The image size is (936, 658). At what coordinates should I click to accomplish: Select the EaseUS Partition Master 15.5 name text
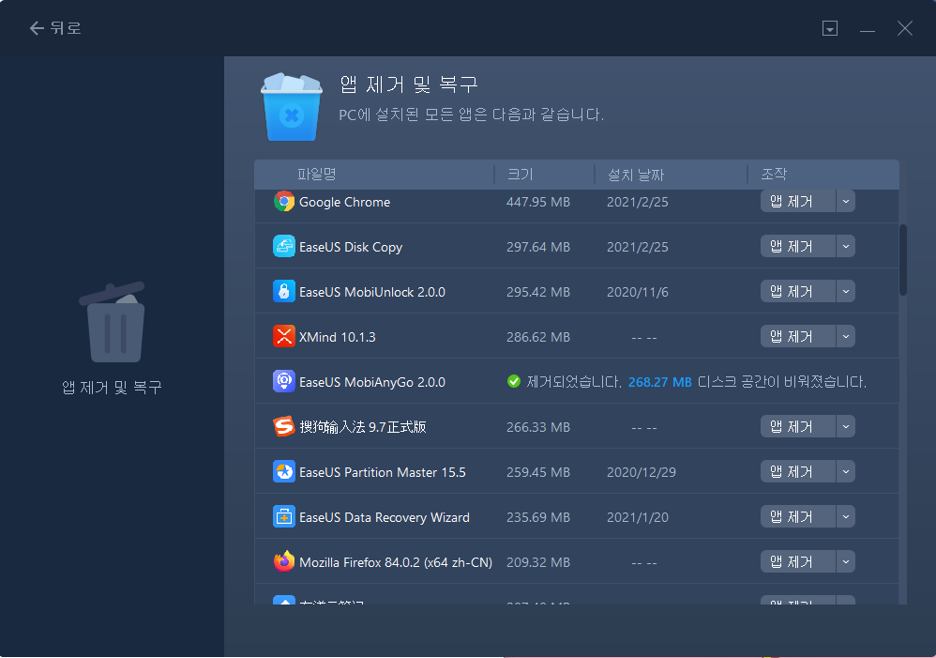click(382, 472)
